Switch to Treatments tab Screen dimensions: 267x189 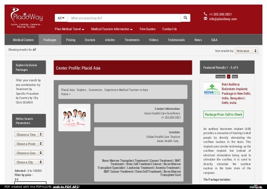pos(132,40)
